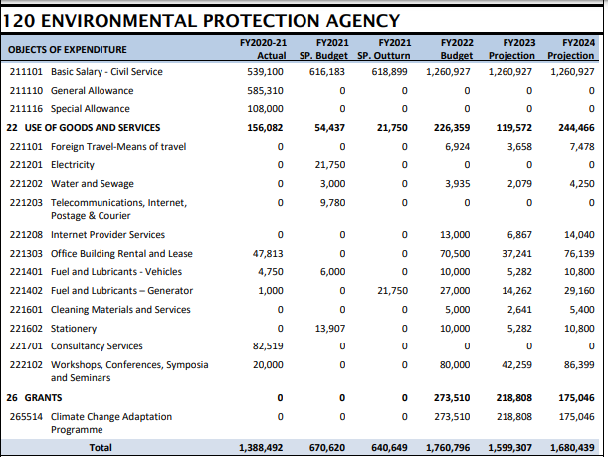This screenshot has height=457, width=608.
Task: Click the Consultancy Services value 82,519
Action: [x=270, y=346]
